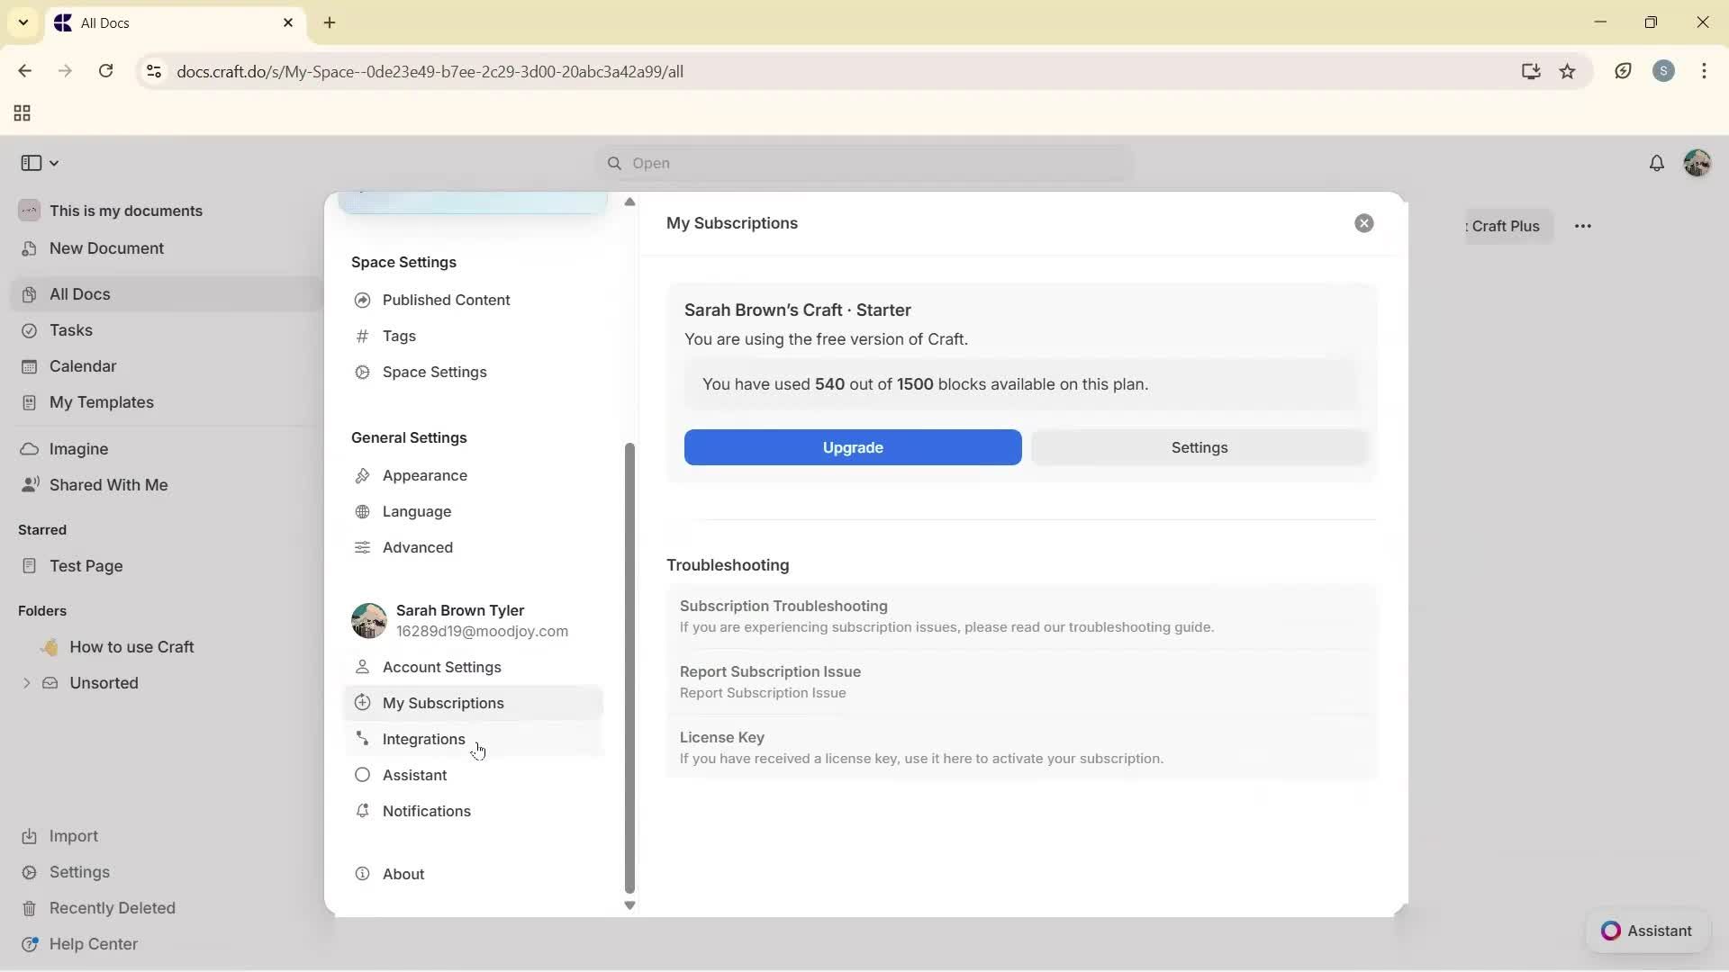Open the browser tab search dropdown
Image resolution: width=1729 pixels, height=972 pixels.
(x=23, y=22)
